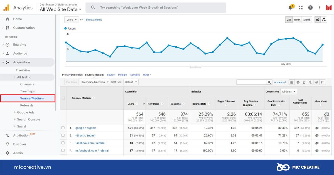Set chart granularity to Month
The image size is (334, 175).
[x=307, y=20]
